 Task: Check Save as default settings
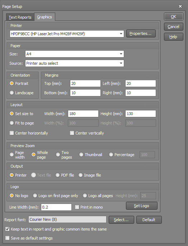(x=8, y=238)
